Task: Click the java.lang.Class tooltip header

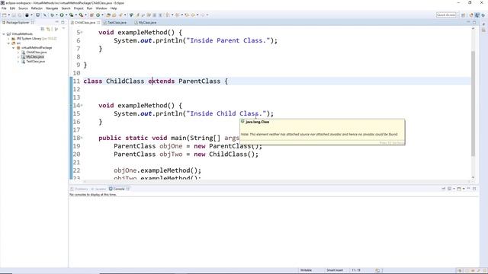Action: 258,122
